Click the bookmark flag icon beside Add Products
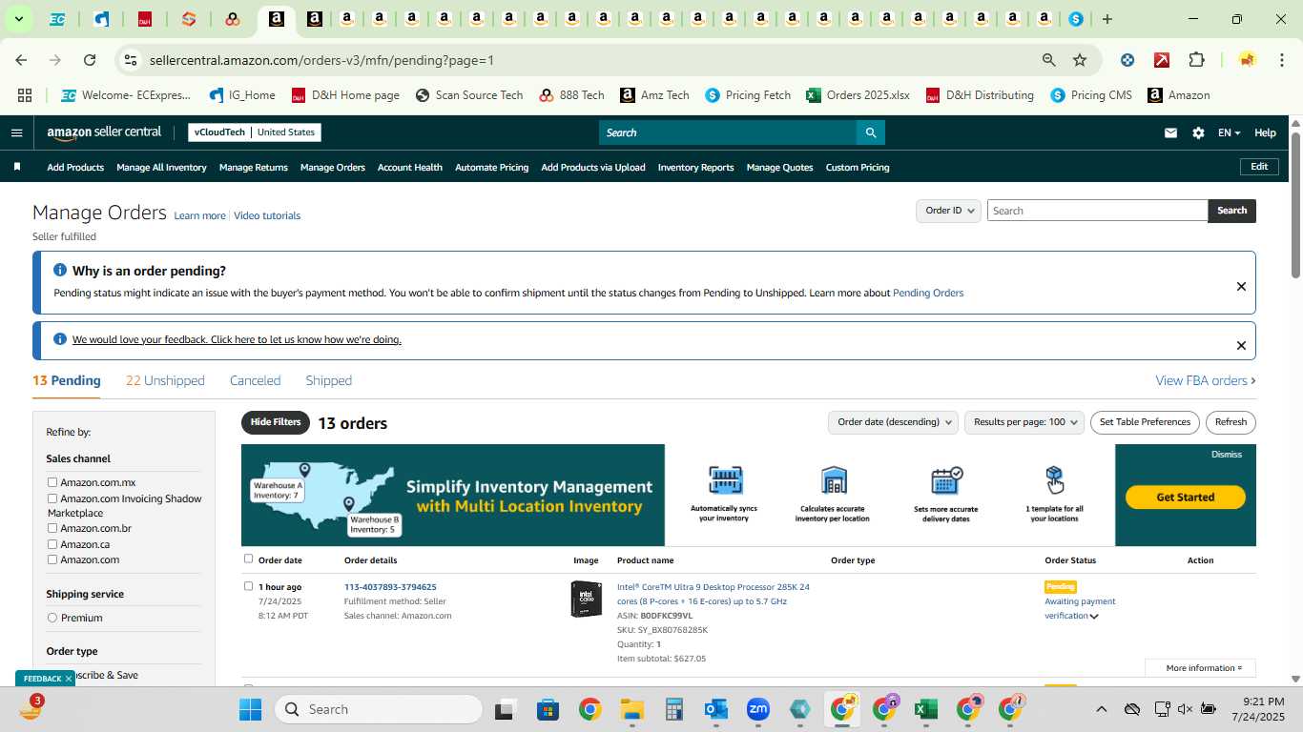The width and height of the screenshot is (1303, 732). click(x=17, y=167)
